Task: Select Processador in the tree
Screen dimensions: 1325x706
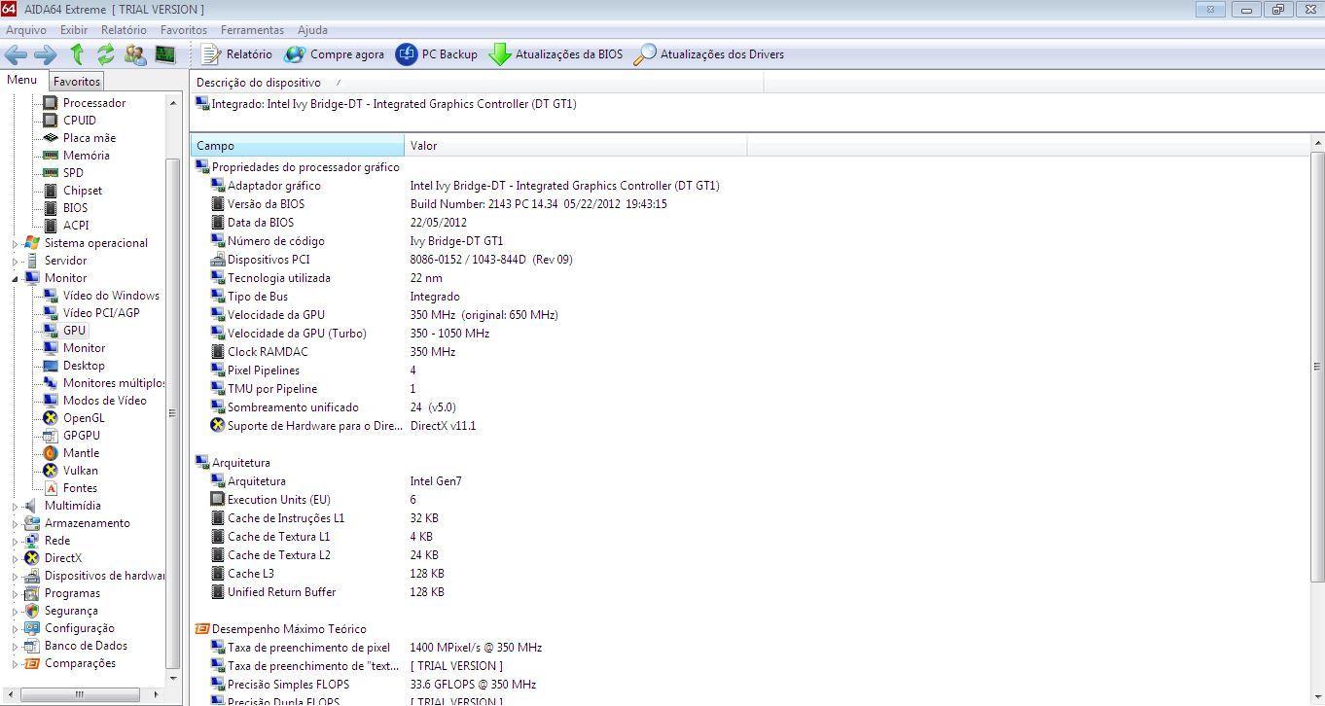Action: 94,103
